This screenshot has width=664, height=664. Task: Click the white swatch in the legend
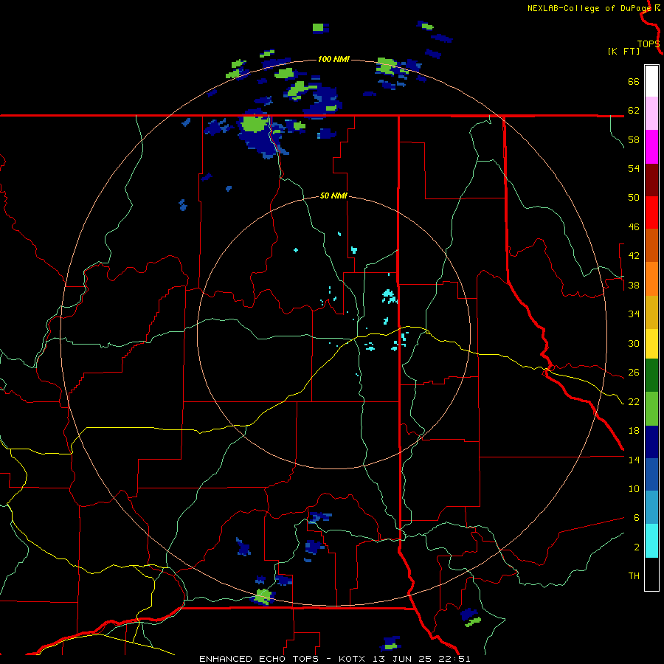pyautogui.click(x=651, y=81)
